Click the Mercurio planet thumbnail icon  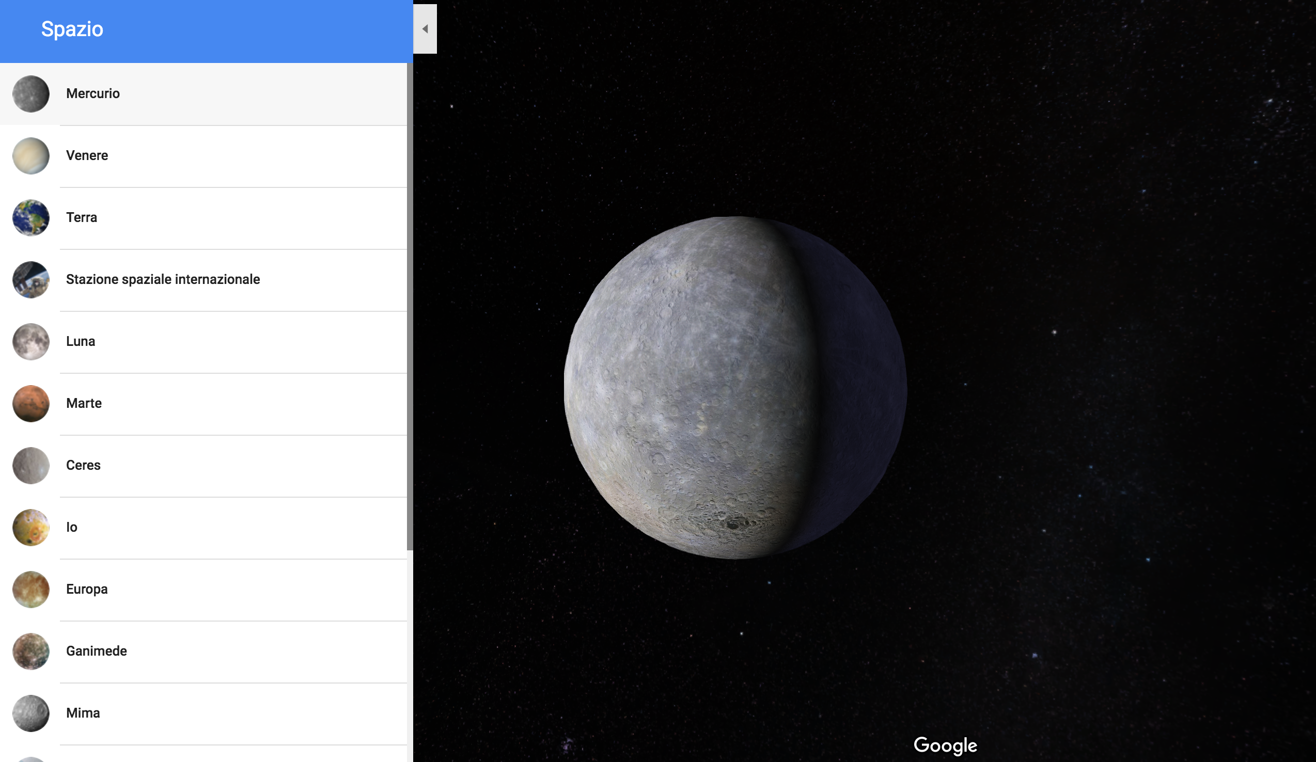pyautogui.click(x=31, y=94)
